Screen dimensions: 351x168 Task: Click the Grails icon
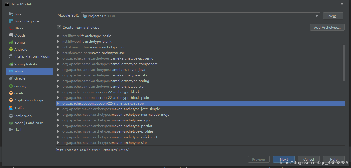pyautogui.click(x=11, y=93)
